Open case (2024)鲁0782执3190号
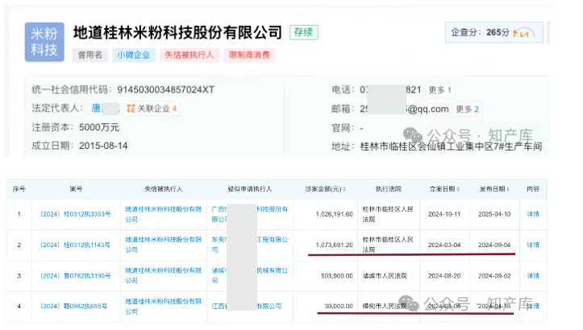 76,276
